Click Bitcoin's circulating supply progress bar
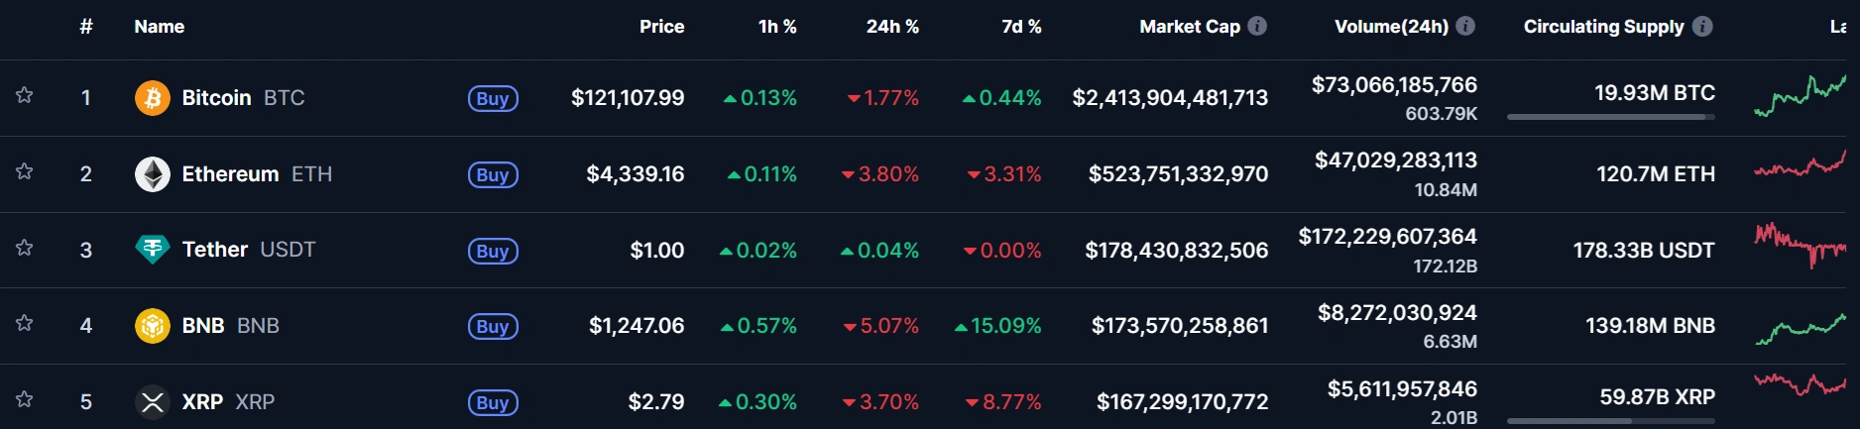 [1610, 117]
